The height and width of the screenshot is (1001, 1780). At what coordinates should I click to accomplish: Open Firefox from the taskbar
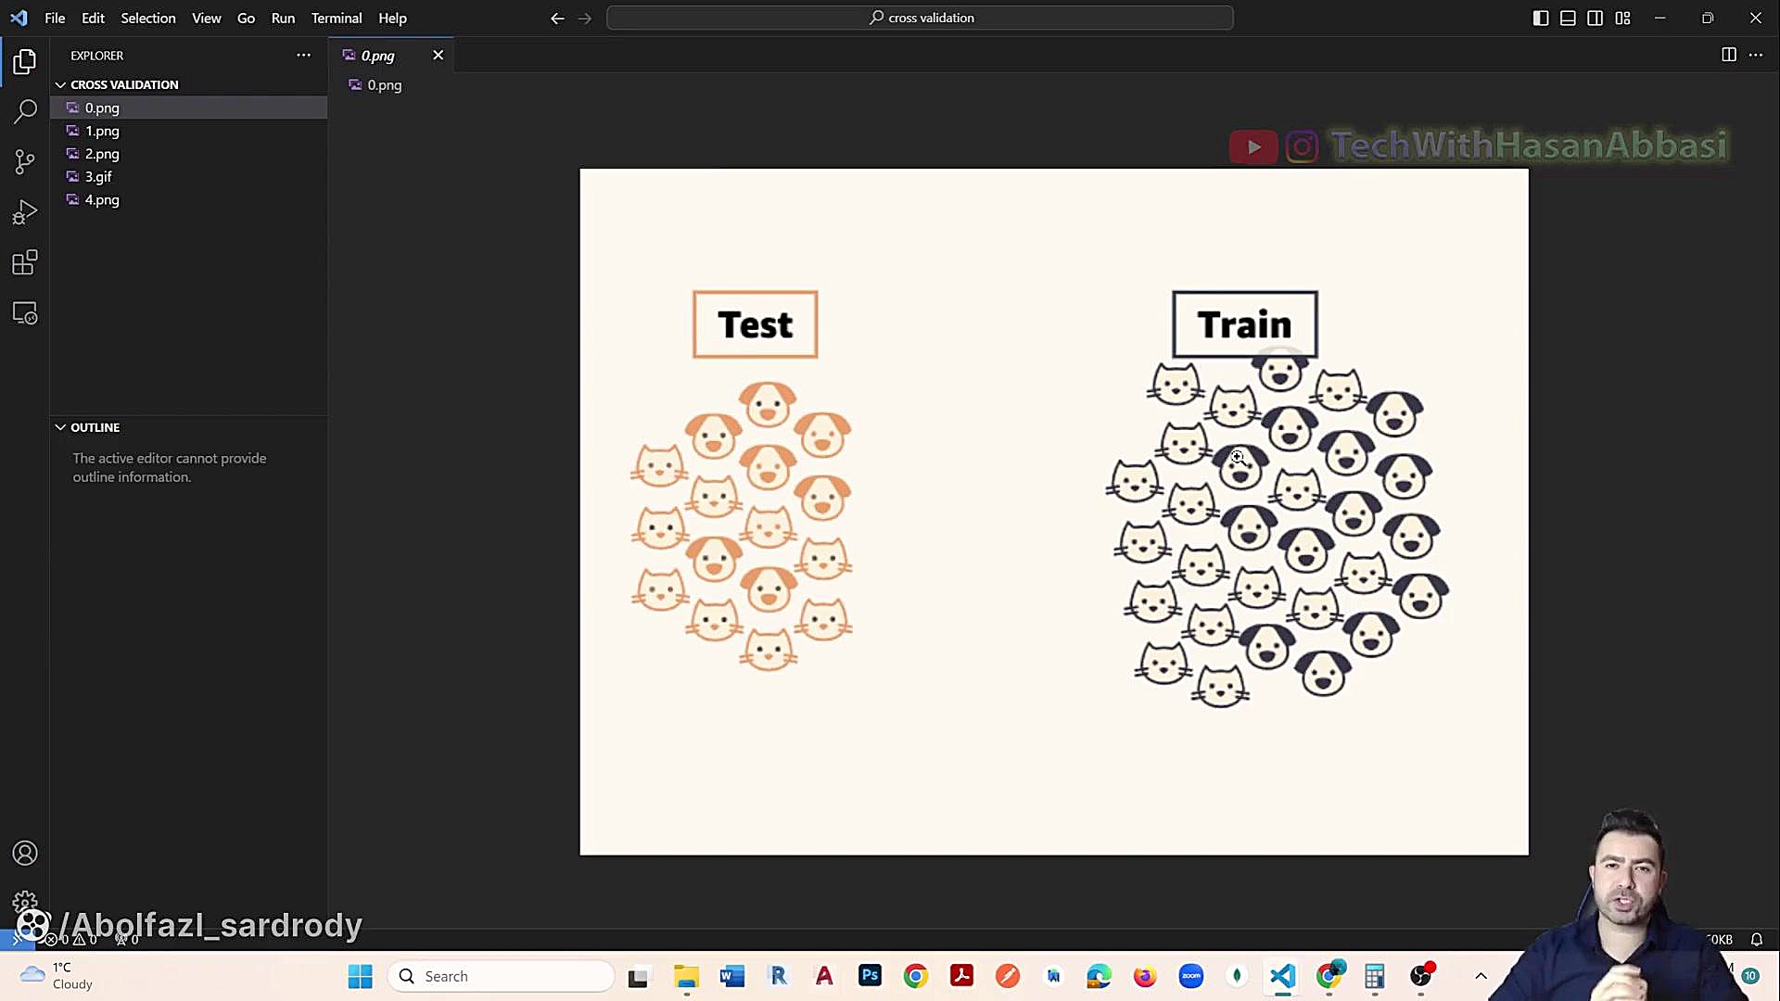coord(1145,976)
